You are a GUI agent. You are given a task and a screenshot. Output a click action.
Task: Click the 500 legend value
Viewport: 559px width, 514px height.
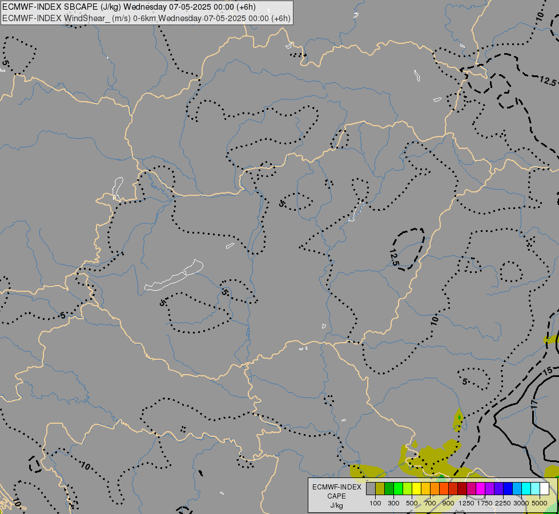[x=412, y=503]
